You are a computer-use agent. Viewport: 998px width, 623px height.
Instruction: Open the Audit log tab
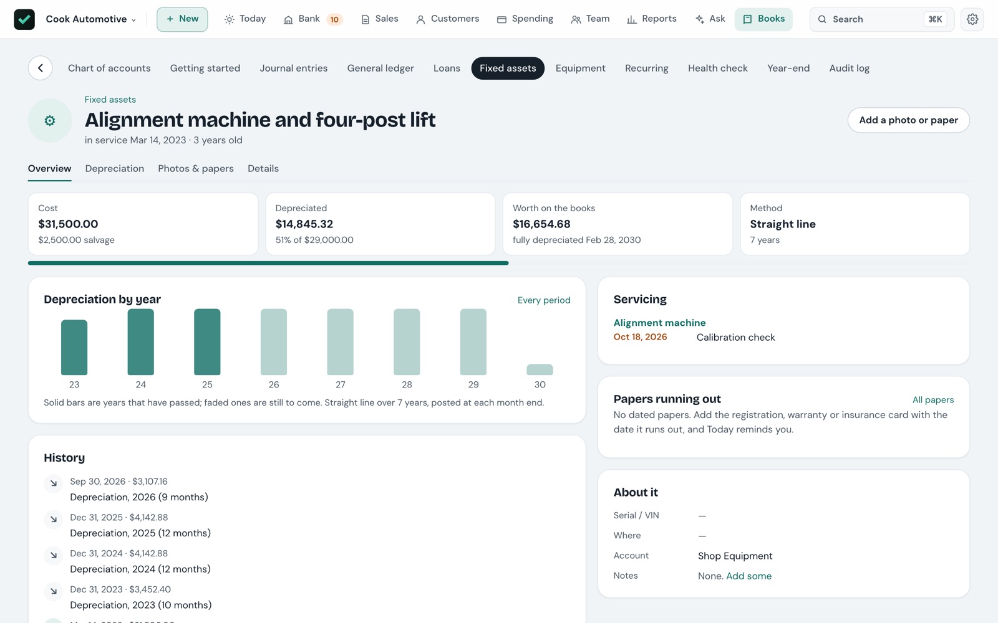coord(849,68)
